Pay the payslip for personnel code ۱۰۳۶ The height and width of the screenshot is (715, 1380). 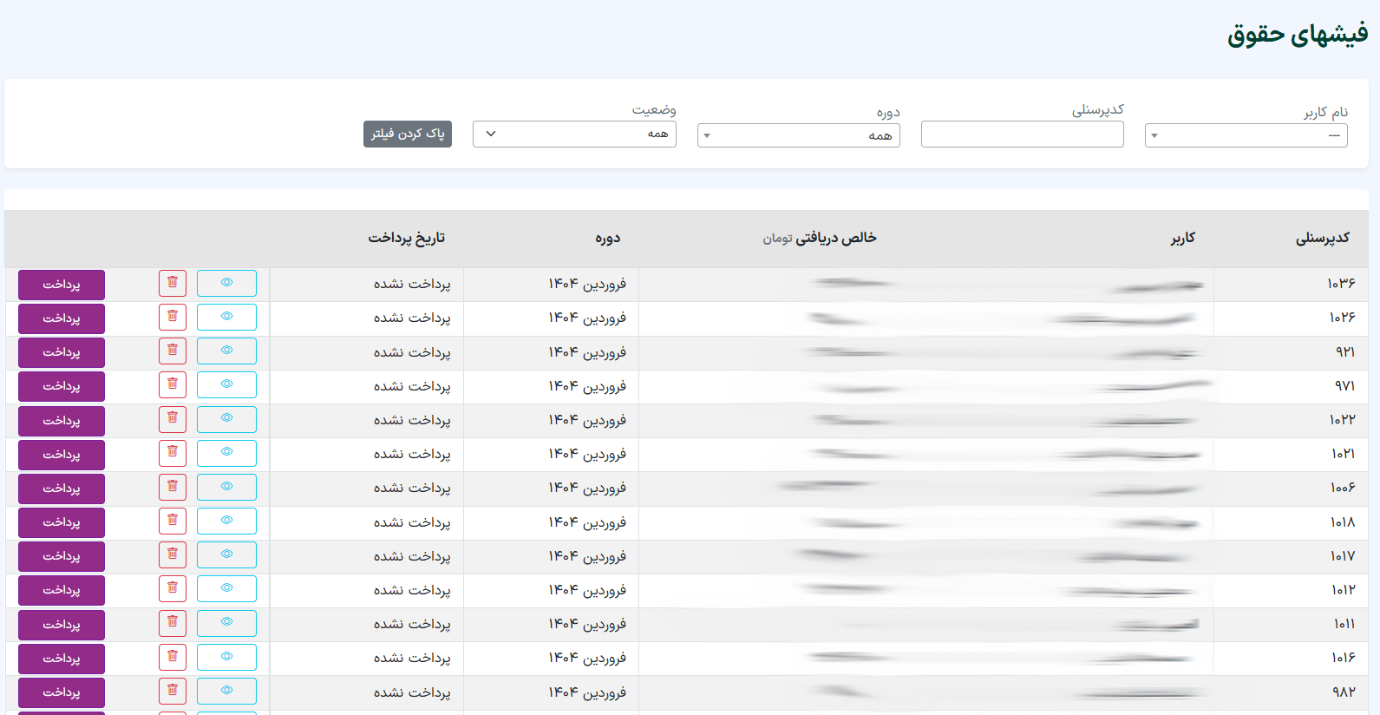pos(62,285)
